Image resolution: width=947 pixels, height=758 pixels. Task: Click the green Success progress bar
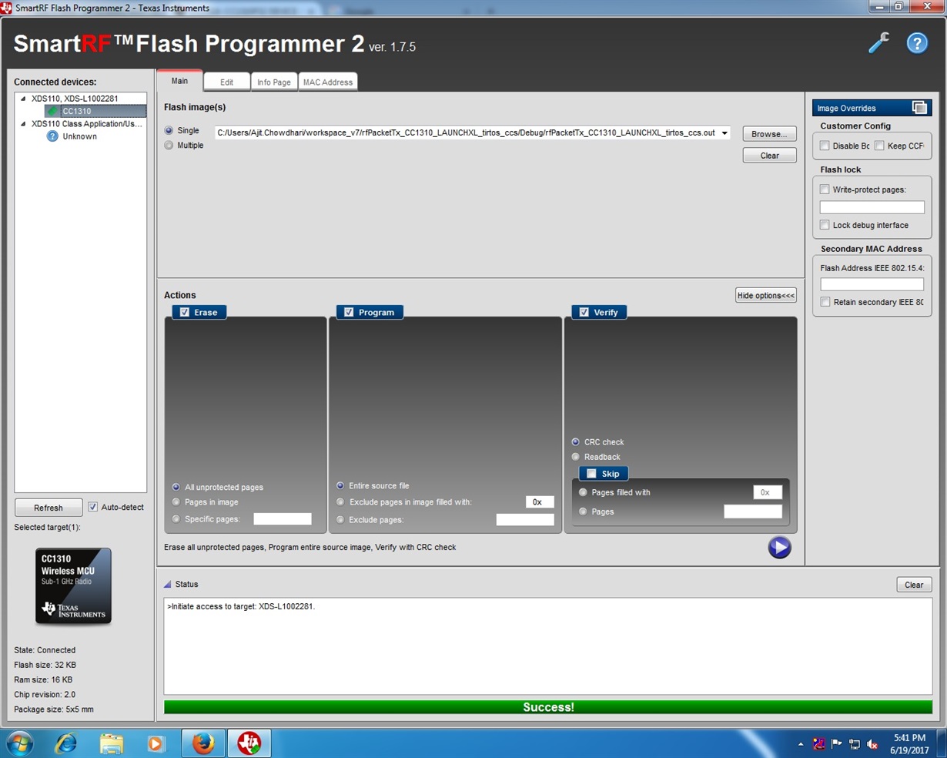coord(548,707)
